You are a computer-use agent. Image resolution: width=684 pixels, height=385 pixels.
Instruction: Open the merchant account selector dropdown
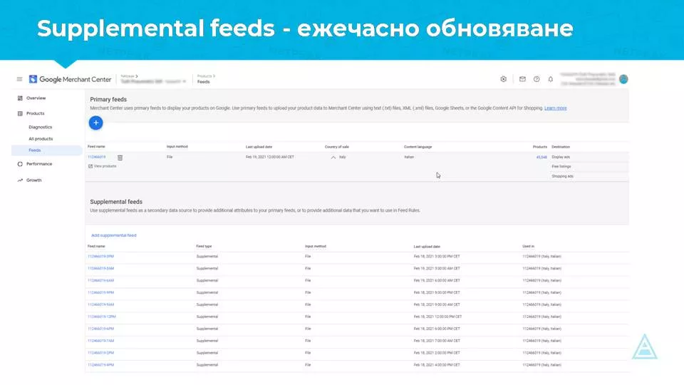click(154, 81)
